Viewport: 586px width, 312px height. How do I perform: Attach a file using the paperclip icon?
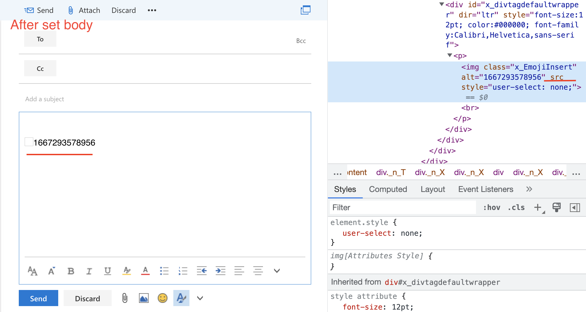pyautogui.click(x=124, y=298)
